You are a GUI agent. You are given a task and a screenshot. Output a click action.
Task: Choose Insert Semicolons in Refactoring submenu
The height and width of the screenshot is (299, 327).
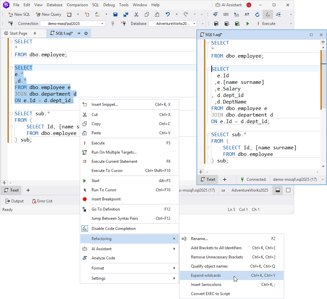(x=232, y=285)
